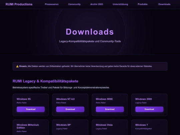Open the Community nav item
The image size is (180, 135).
(74, 4)
